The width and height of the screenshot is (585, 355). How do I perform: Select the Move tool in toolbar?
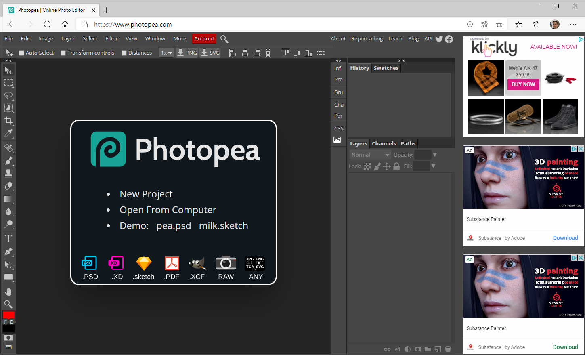[8, 70]
